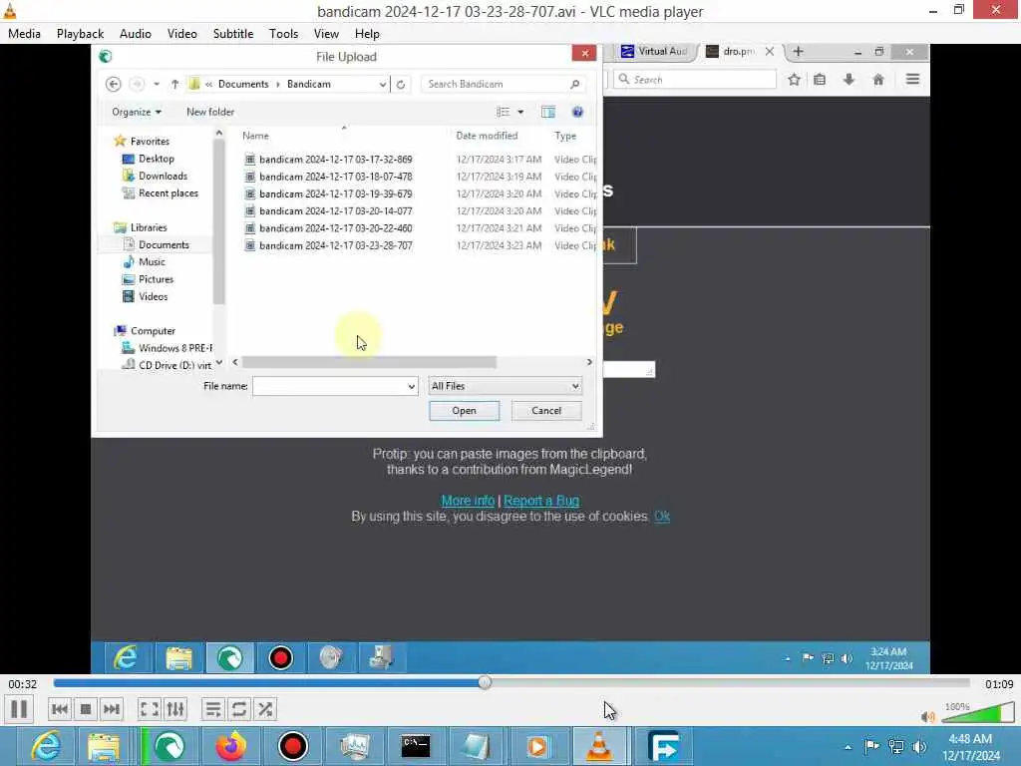Pause playback in VLC

[19, 709]
